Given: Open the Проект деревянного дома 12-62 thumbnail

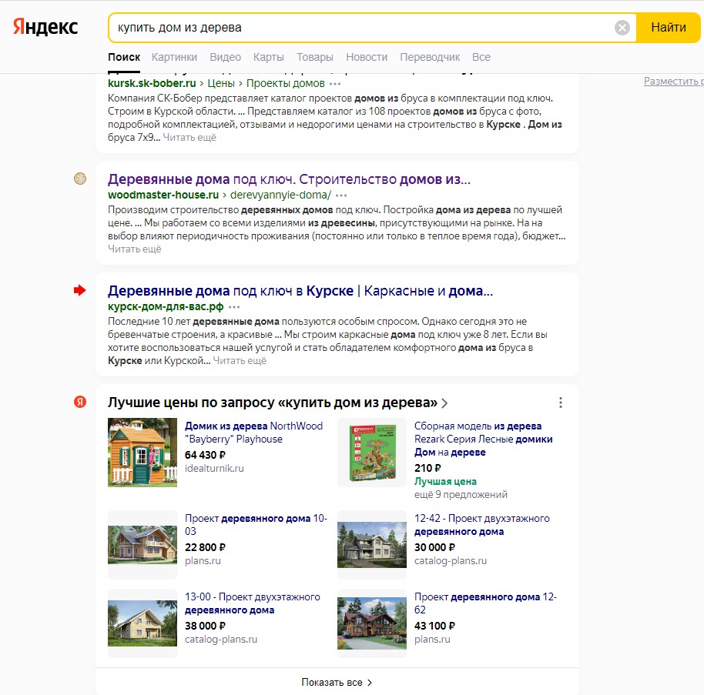Looking at the screenshot, I should pyautogui.click(x=372, y=623).
